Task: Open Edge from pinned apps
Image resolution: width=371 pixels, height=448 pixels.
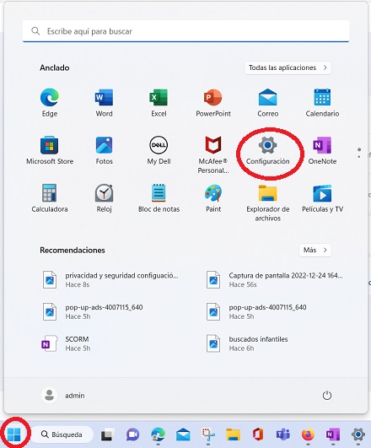Action: coord(50,103)
